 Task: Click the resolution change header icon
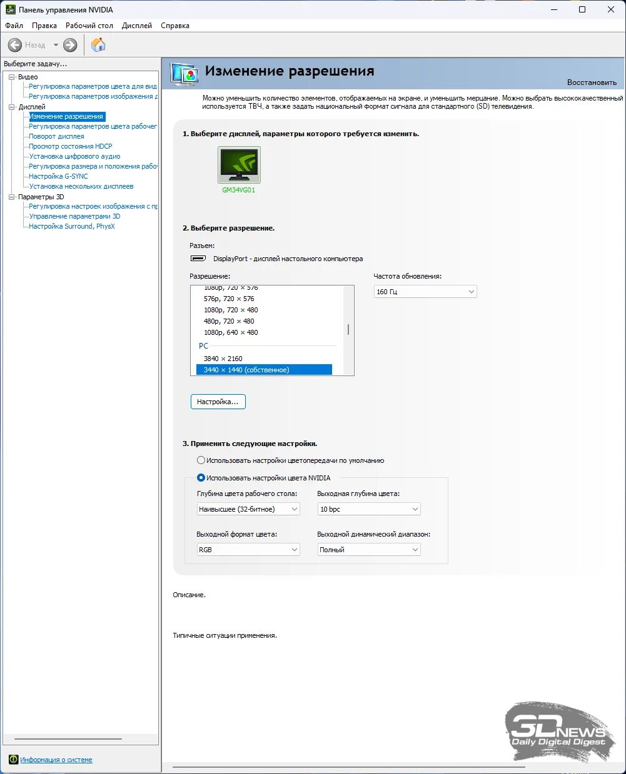(x=184, y=74)
